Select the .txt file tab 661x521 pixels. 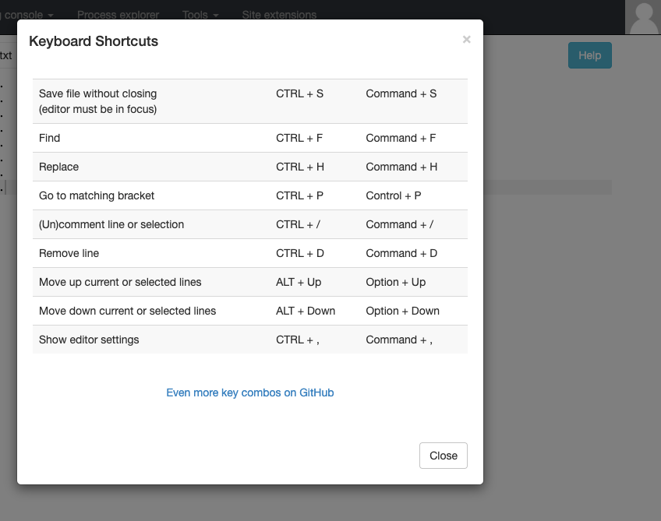6,55
